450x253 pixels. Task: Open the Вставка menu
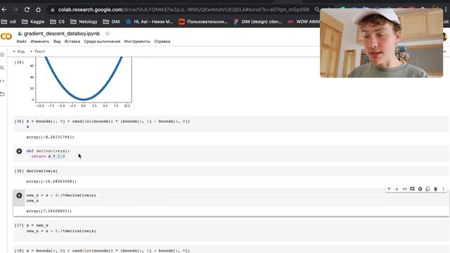click(x=72, y=41)
